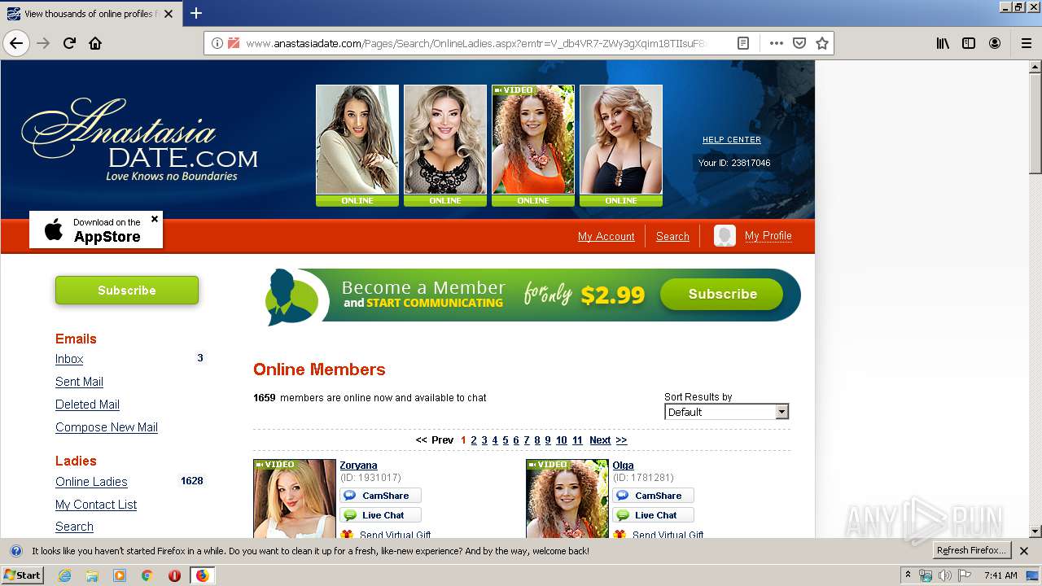
Task: Click the address bar URL field
Action: pyautogui.click(x=476, y=43)
